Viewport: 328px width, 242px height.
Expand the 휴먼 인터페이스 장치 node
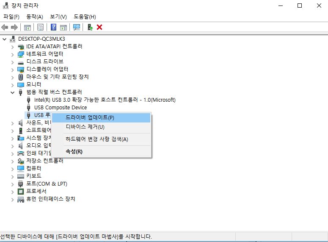click(13, 200)
